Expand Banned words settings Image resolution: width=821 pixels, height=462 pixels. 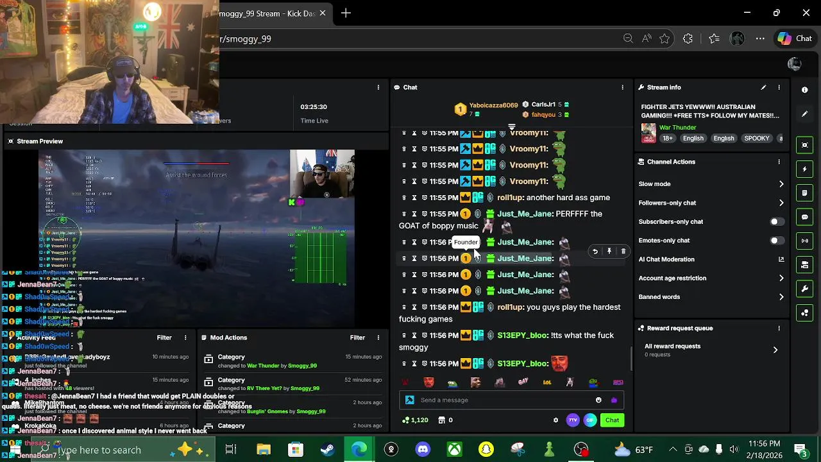point(711,297)
